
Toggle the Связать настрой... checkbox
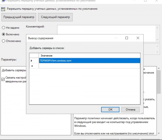pyautogui.click(x=3, y=79)
